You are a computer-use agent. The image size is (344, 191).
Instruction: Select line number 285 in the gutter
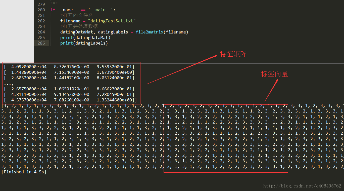41,37
